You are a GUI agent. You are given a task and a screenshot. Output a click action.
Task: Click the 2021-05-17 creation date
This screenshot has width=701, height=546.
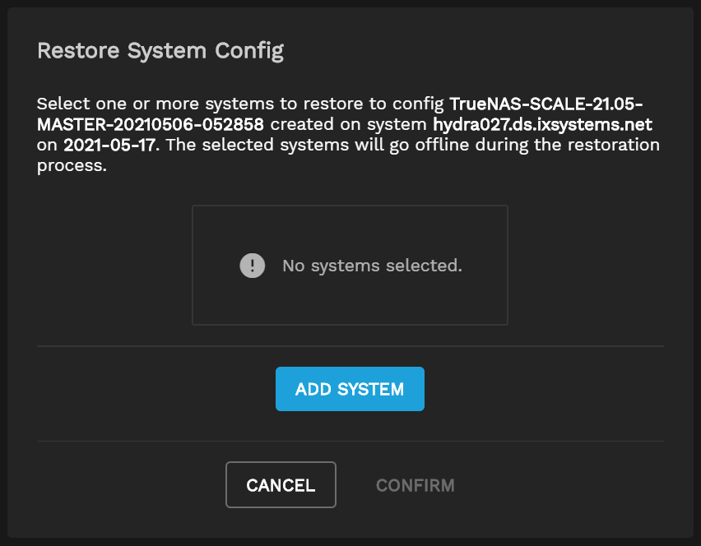point(108,145)
